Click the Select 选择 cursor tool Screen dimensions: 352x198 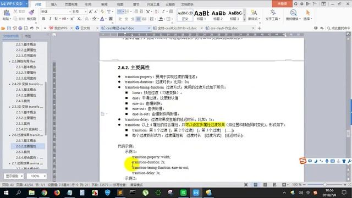(308, 15)
